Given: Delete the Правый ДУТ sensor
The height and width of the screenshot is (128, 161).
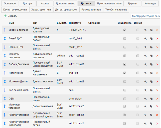Looking at the screenshot, I should (x=157, y=47).
